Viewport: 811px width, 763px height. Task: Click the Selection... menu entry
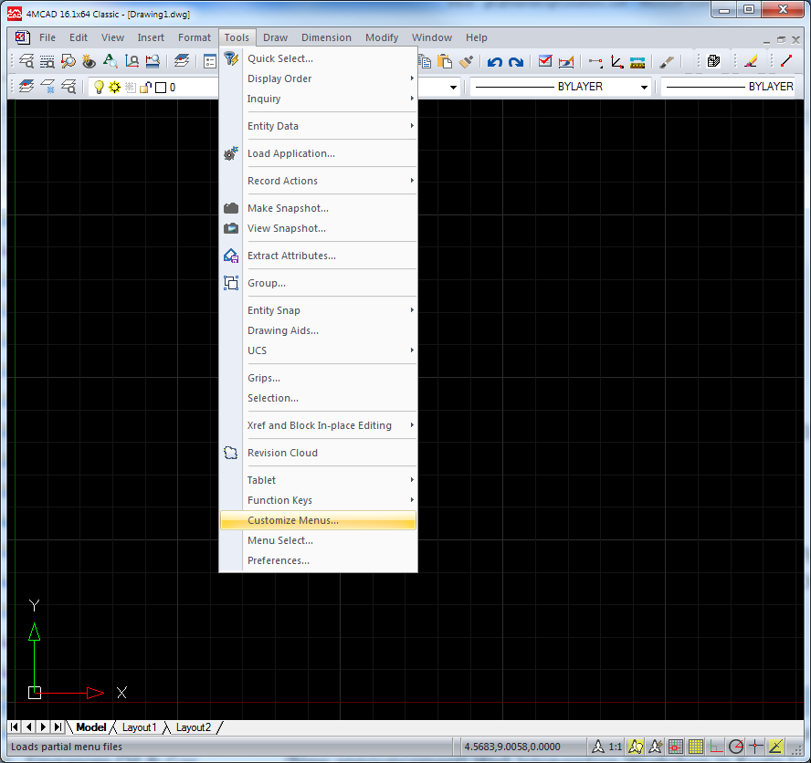point(318,398)
